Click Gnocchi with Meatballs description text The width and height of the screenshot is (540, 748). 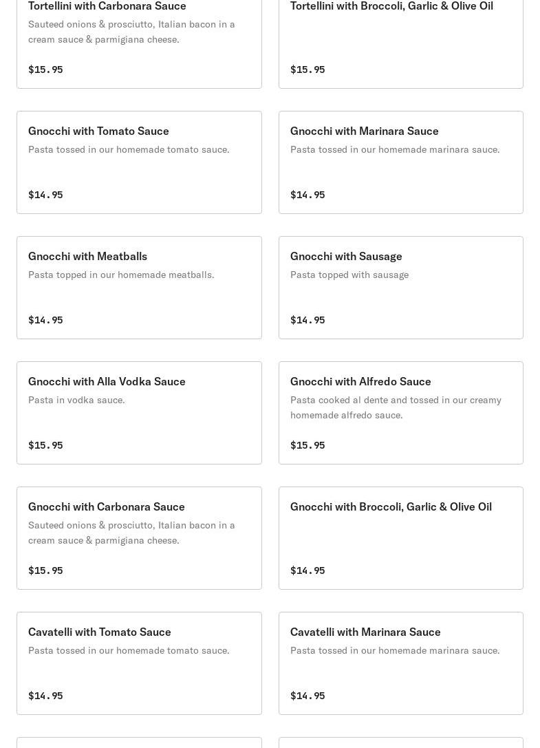click(121, 275)
